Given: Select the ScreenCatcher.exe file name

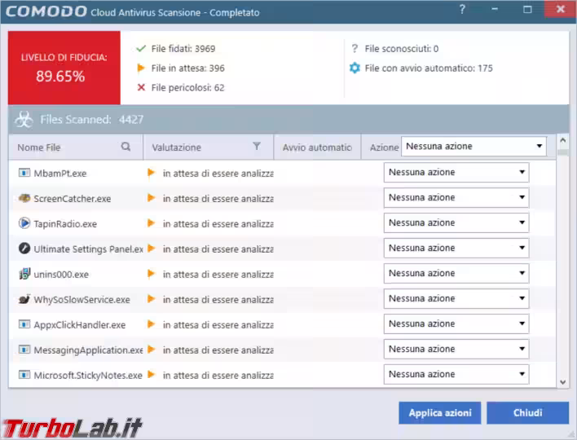Looking at the screenshot, I should (x=72, y=199).
